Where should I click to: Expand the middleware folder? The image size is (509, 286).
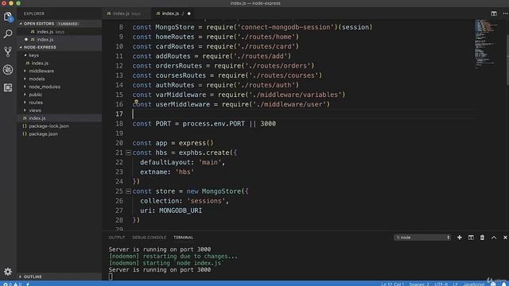[x=25, y=71]
